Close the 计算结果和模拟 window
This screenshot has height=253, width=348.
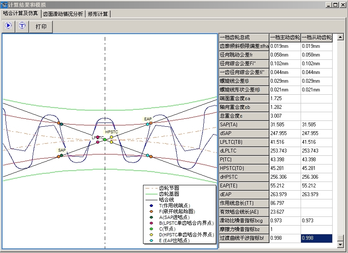click(x=343, y=5)
